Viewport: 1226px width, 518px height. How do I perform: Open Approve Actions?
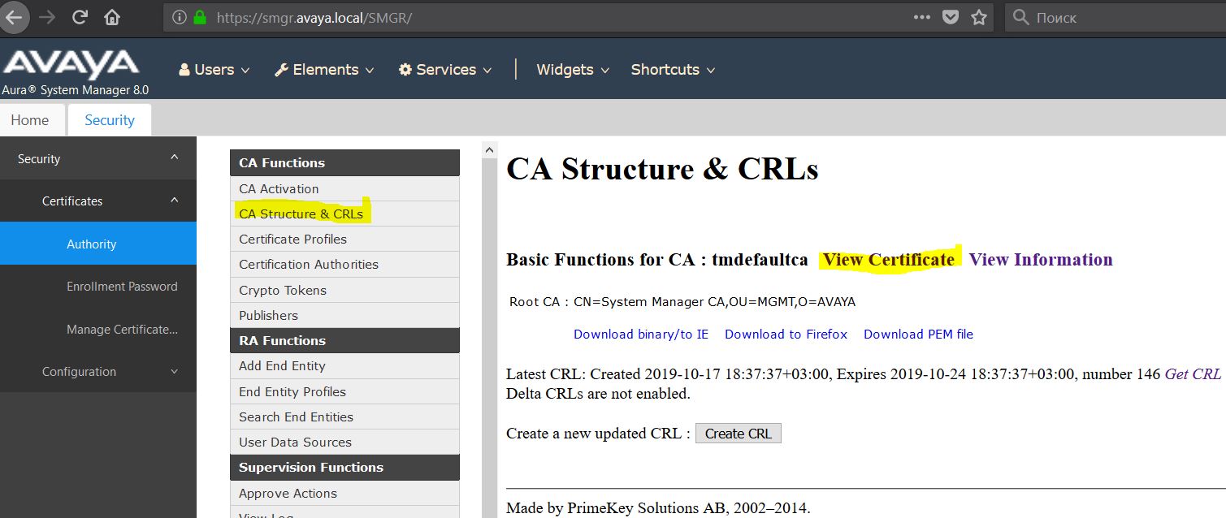click(344, 493)
